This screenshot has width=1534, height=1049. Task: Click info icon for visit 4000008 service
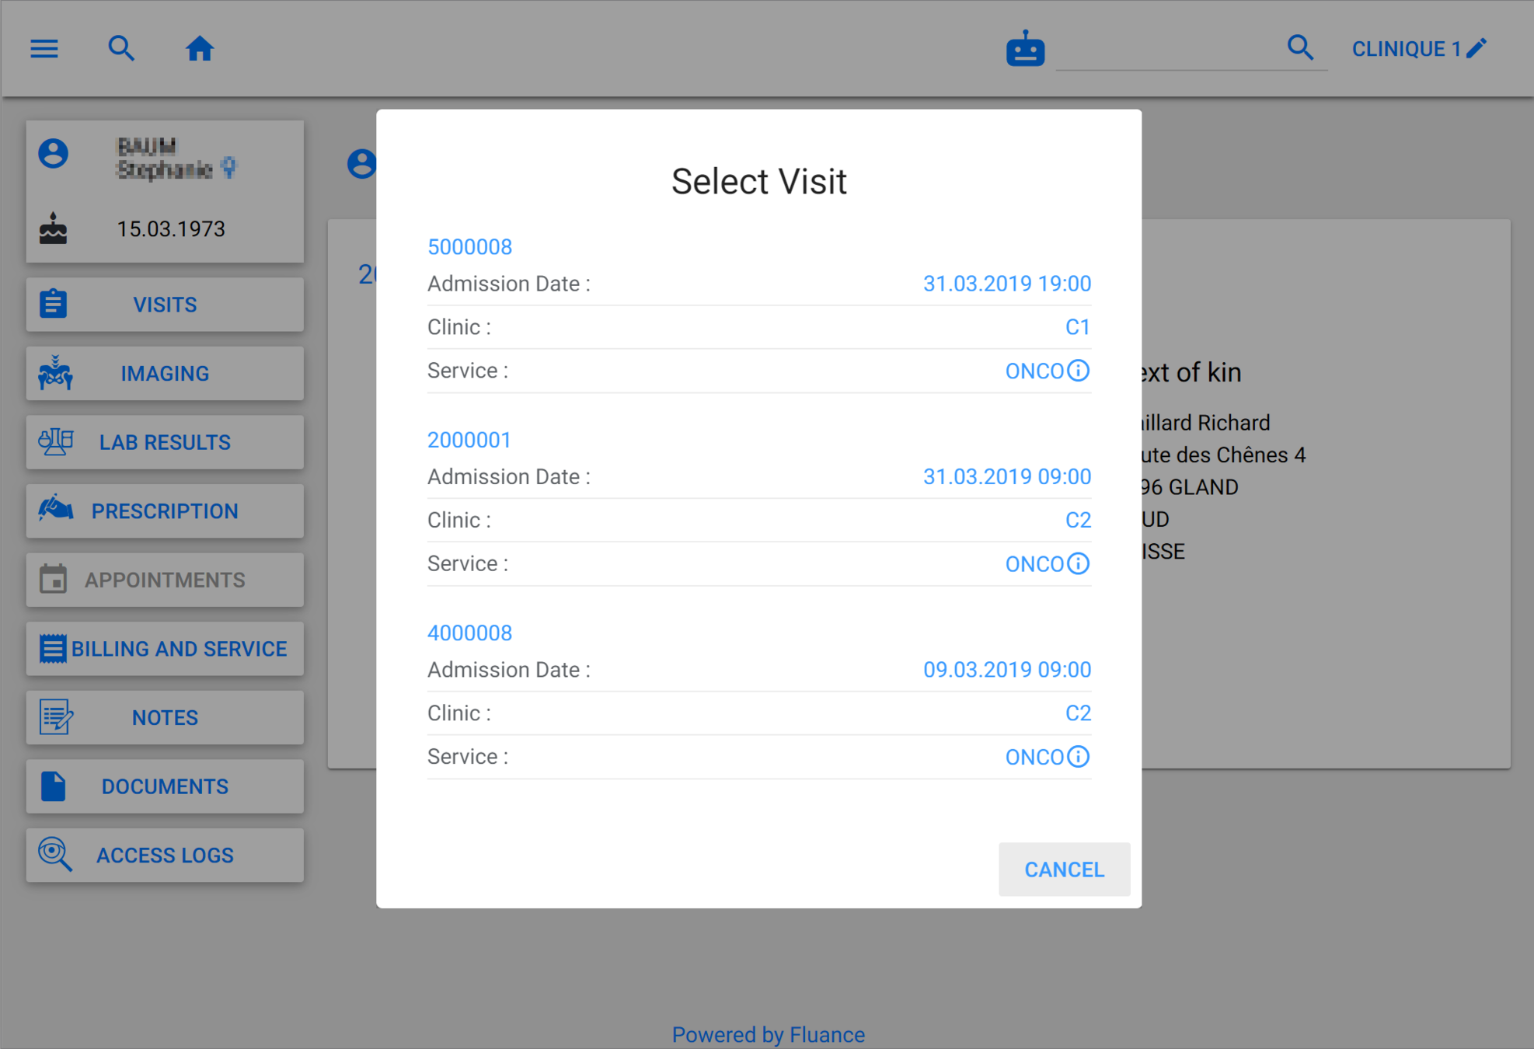coord(1078,756)
